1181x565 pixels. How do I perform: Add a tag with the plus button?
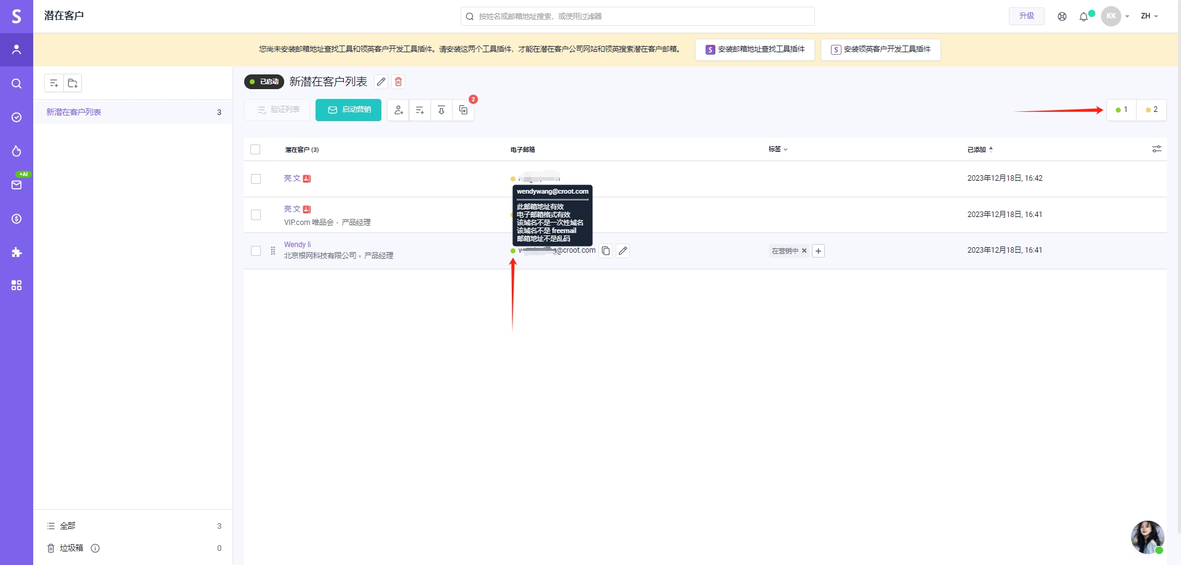tap(818, 251)
